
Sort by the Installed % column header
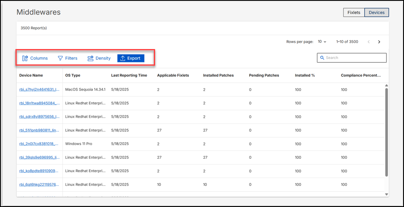pos(305,76)
